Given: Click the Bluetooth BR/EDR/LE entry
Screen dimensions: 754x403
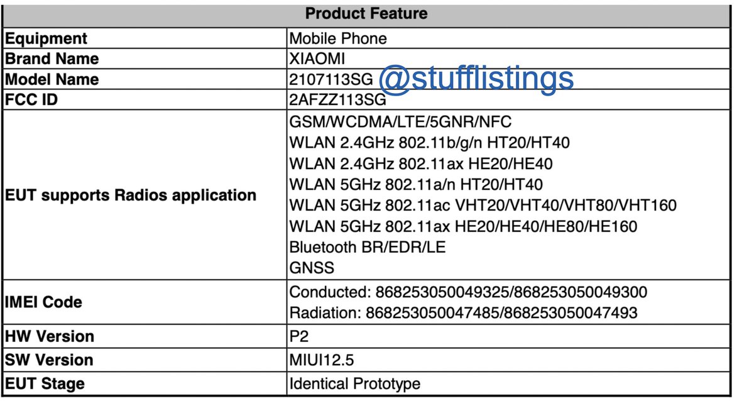Looking at the screenshot, I should 368,247.
